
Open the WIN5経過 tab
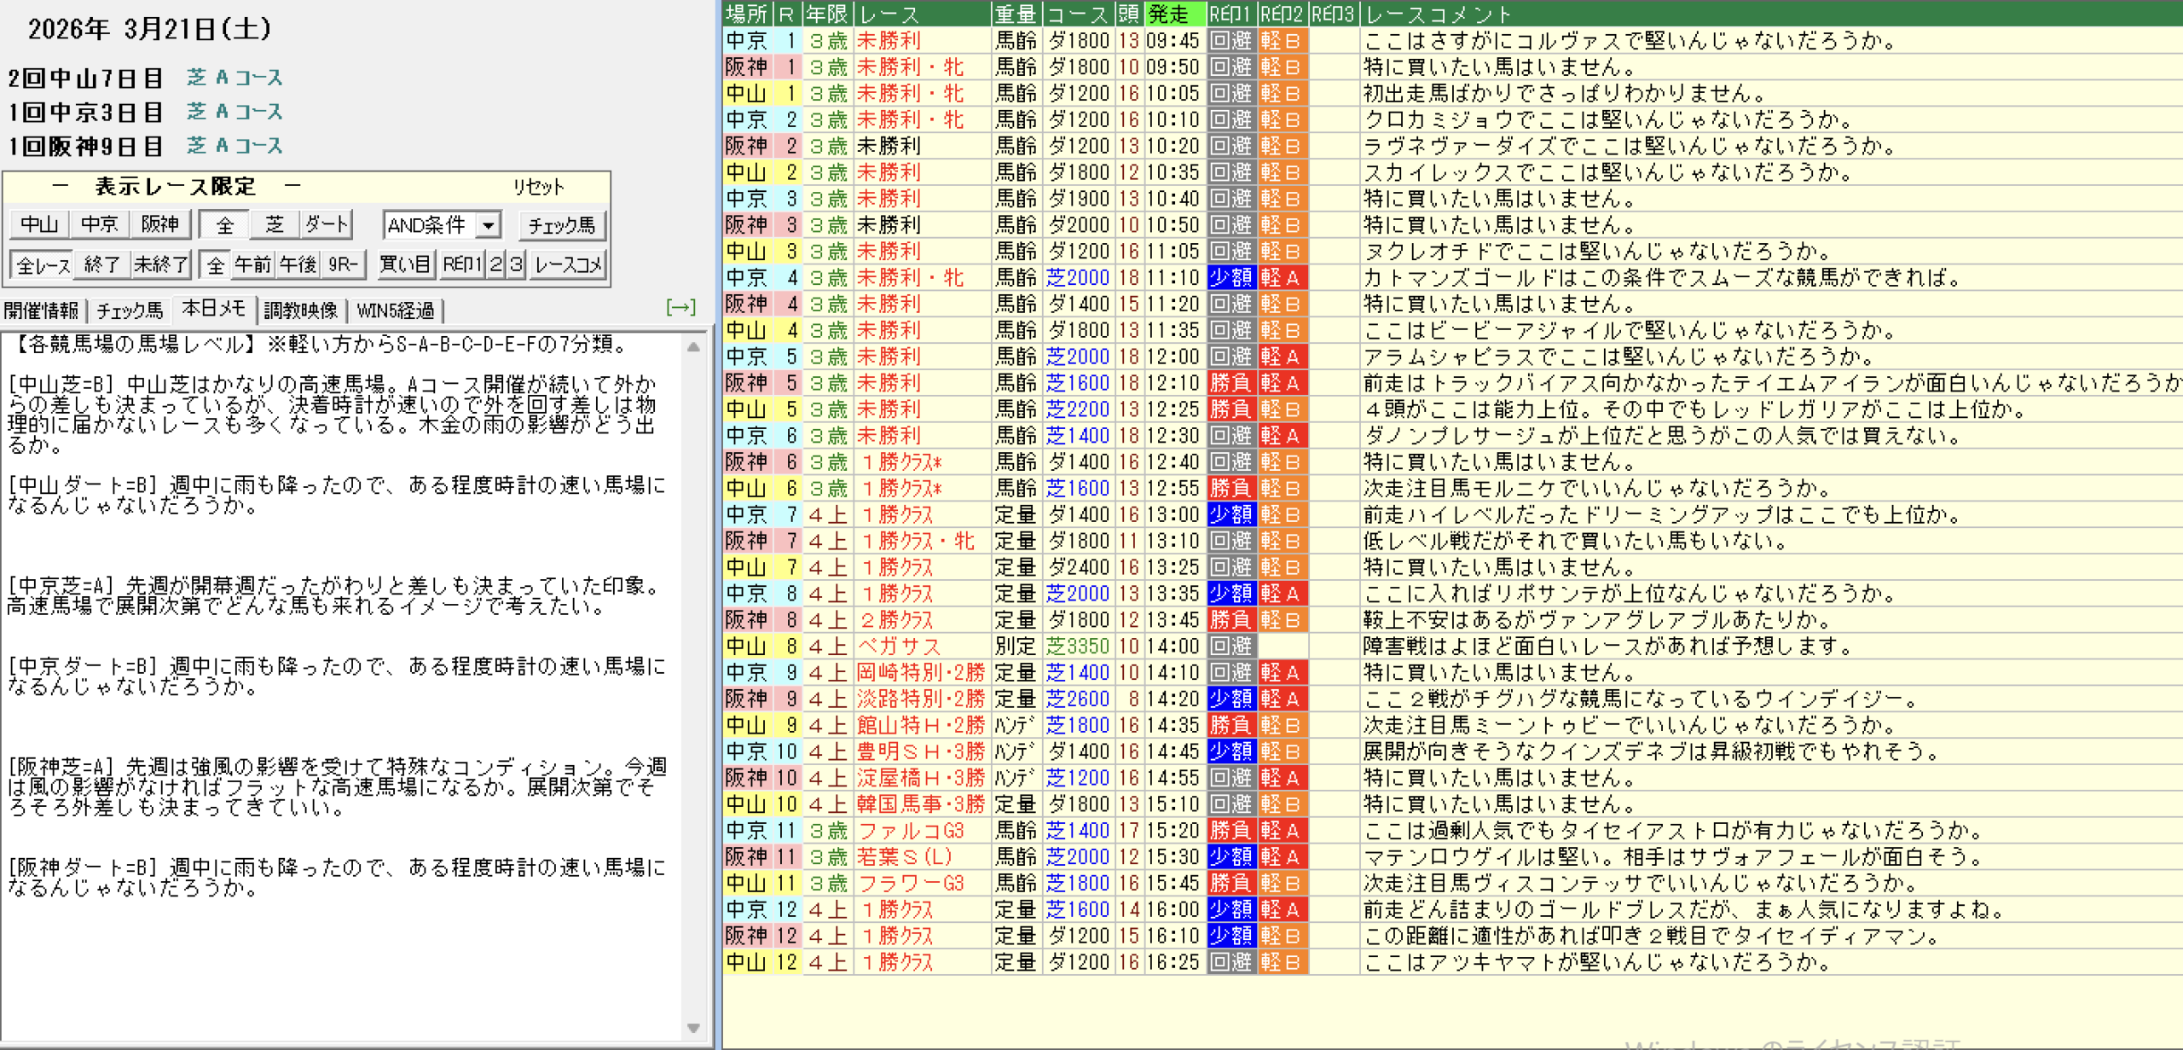pyautogui.click(x=396, y=310)
